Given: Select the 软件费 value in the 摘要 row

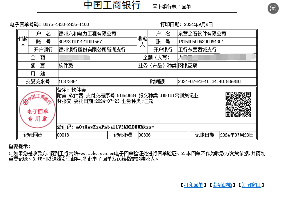Looking at the screenshot, I should point(66,65).
